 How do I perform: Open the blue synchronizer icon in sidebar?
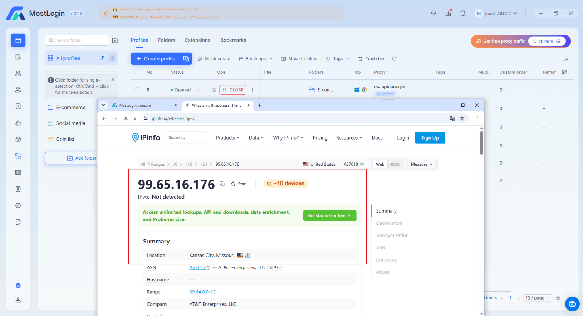(x=18, y=156)
